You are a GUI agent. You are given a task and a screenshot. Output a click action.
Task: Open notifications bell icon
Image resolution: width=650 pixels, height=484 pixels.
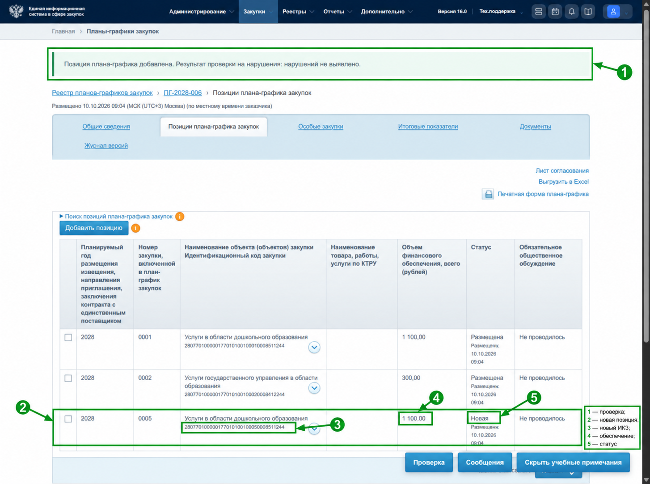pos(571,12)
